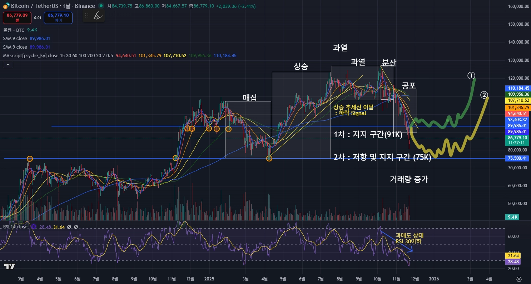
Task: Click the TradingView logo
Action: tap(9, 266)
